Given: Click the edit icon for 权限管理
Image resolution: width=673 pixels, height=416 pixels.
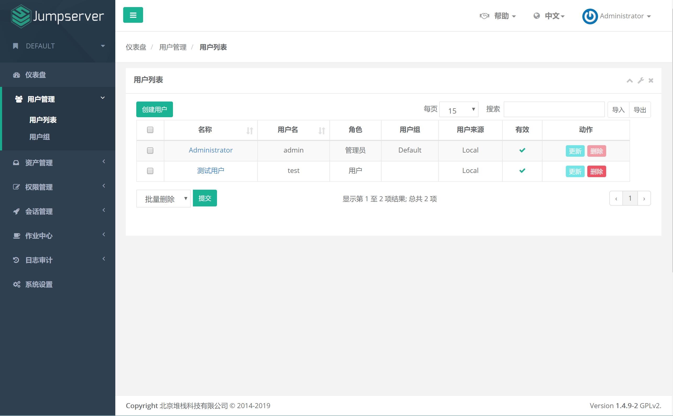Looking at the screenshot, I should pos(16,187).
